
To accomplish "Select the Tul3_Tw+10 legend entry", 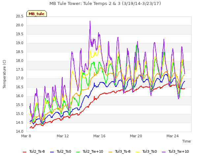I will (x=175, y=151).
